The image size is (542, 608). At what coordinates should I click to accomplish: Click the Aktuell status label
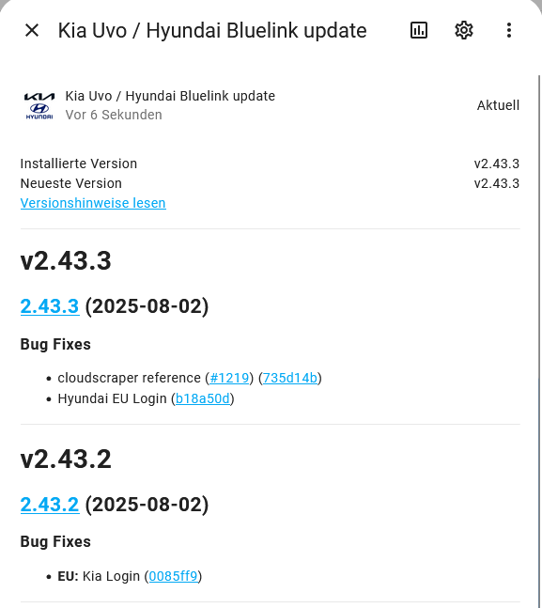498,105
